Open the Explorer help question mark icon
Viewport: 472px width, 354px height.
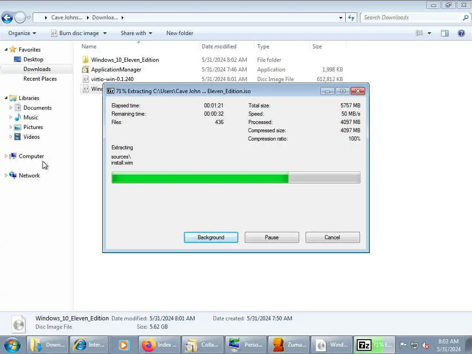coord(461,33)
